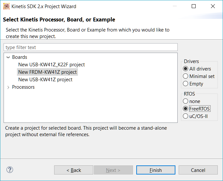Viewport: 223px width, 181px height.
Task: Click the Cancel button
Action: tap(198, 170)
